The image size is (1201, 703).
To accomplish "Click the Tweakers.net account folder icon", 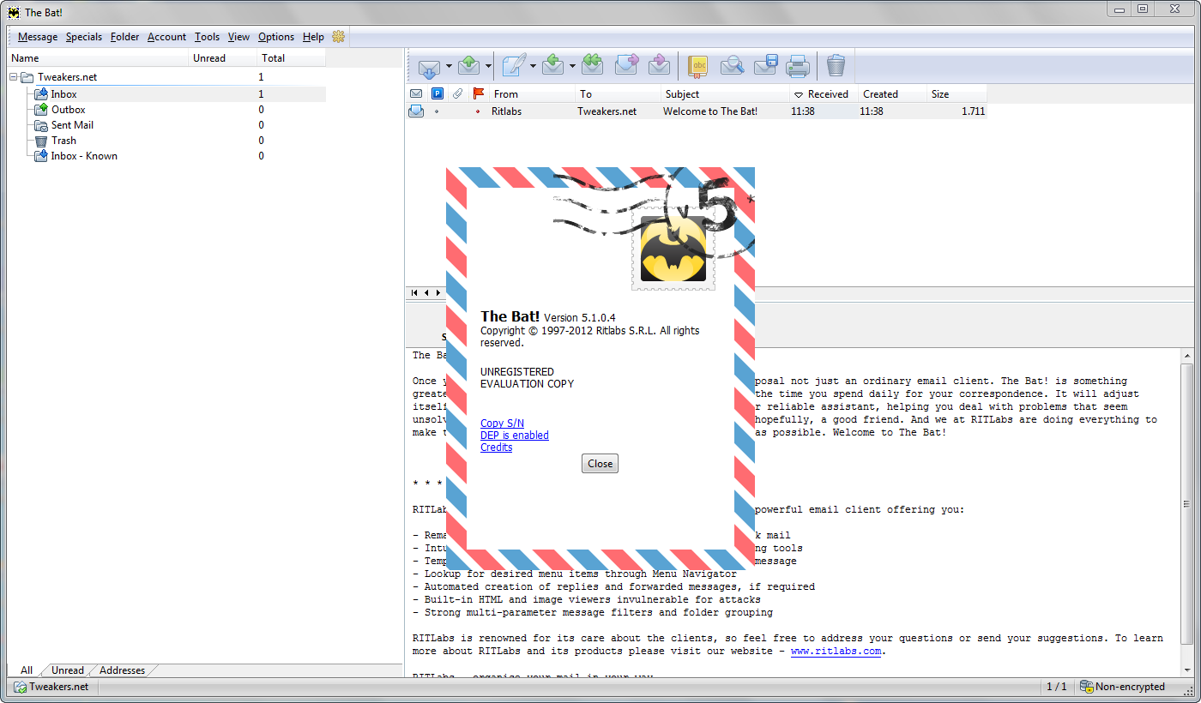I will tap(27, 77).
